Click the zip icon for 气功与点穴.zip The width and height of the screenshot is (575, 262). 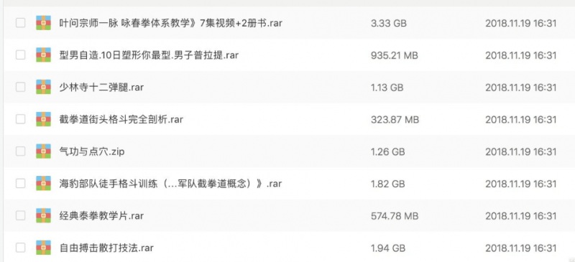(x=43, y=151)
